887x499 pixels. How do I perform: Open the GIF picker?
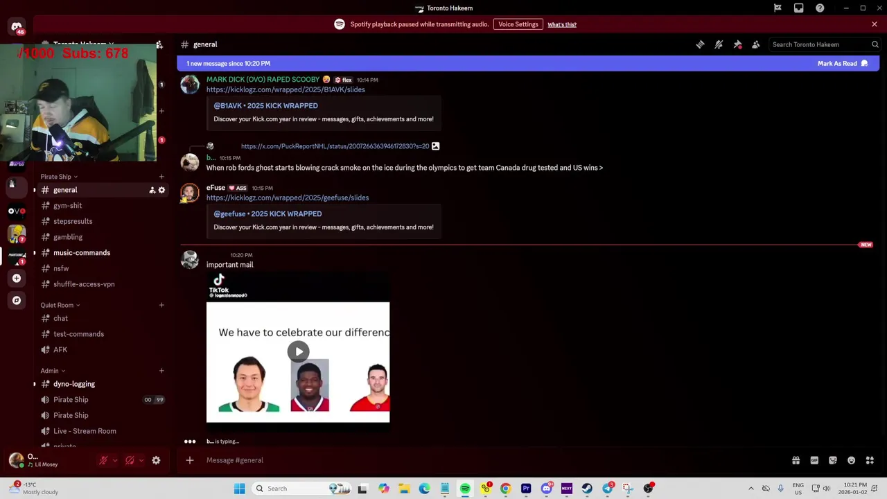814,460
